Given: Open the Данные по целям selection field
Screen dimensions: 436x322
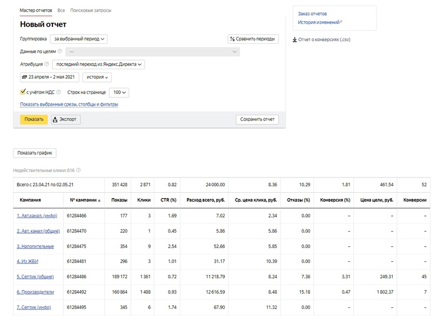Looking at the screenshot, I should (x=153, y=51).
